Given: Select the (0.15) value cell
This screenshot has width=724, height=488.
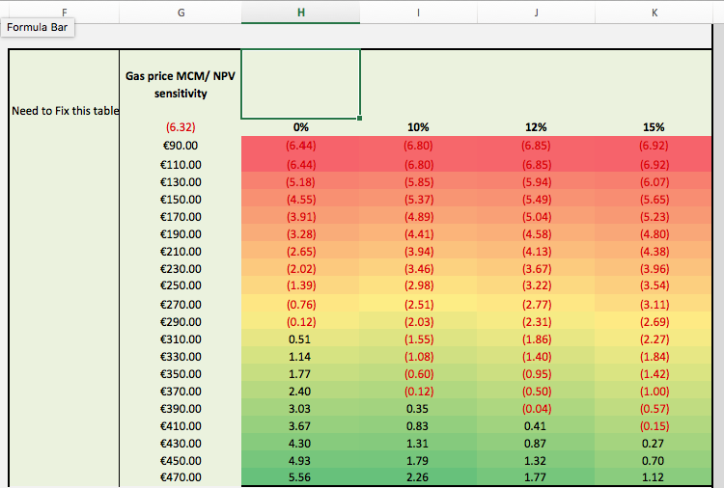Looking at the screenshot, I should click(654, 425).
